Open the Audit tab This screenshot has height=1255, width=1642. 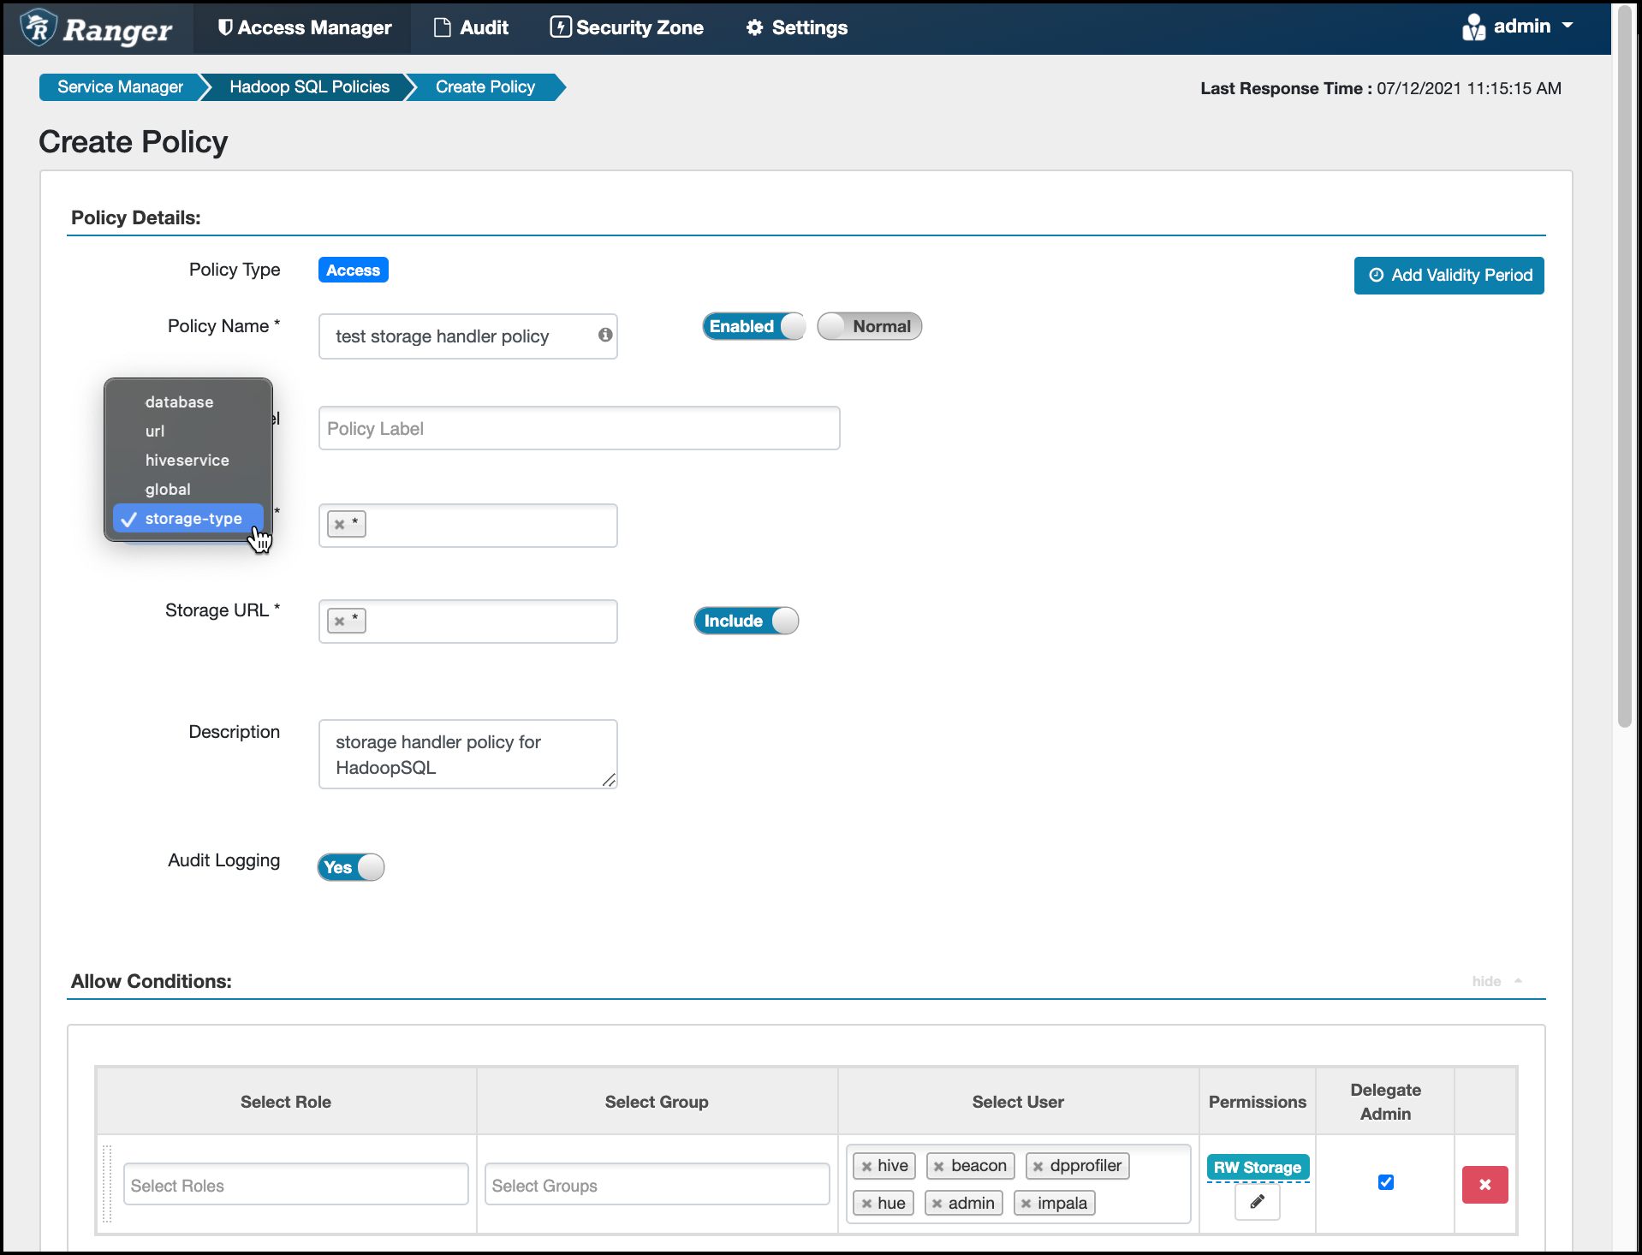pos(472,27)
